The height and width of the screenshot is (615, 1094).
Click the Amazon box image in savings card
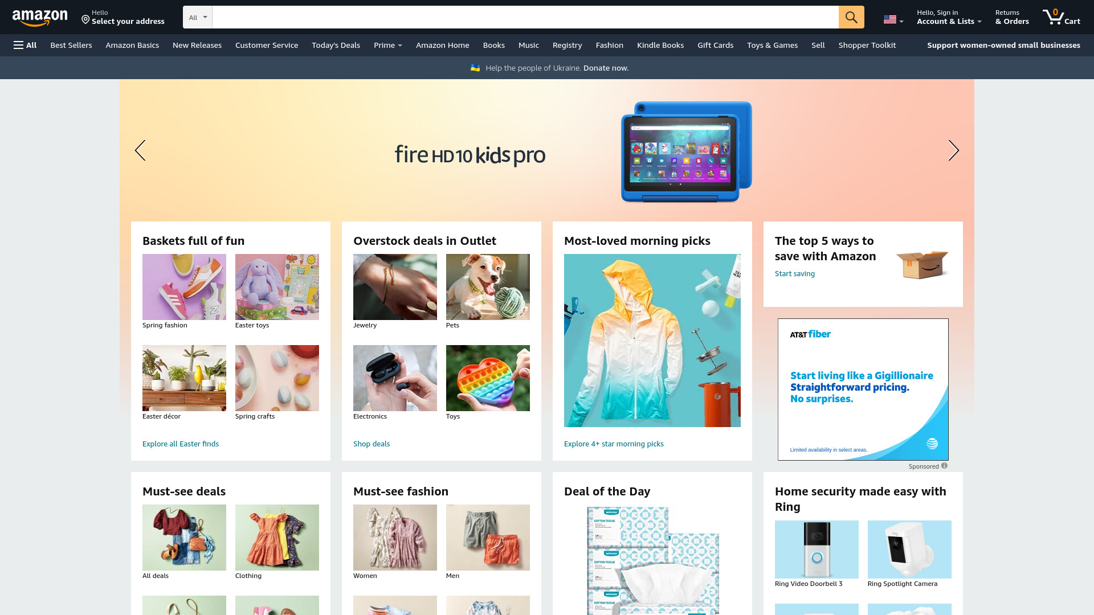[922, 264]
